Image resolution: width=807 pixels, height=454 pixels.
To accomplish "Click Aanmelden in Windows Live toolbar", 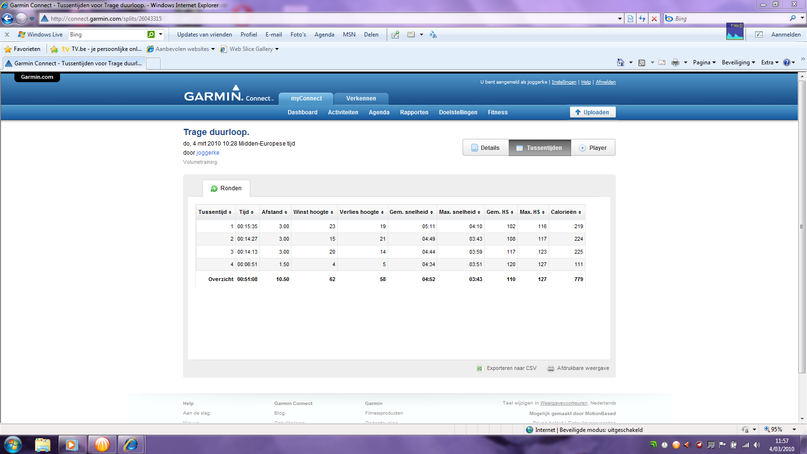I will pyautogui.click(x=786, y=35).
